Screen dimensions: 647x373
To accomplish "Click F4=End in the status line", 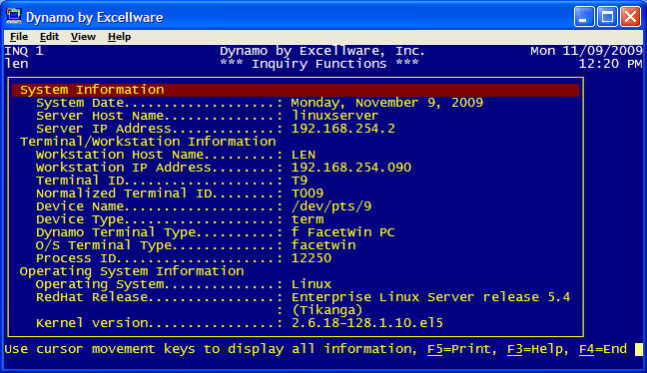I will 603,349.
